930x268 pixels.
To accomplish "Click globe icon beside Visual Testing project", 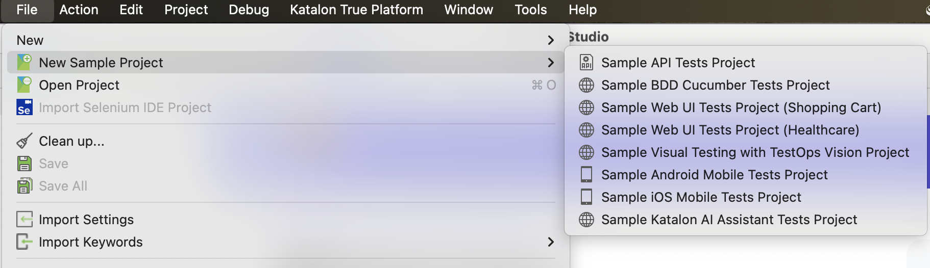I will [586, 152].
